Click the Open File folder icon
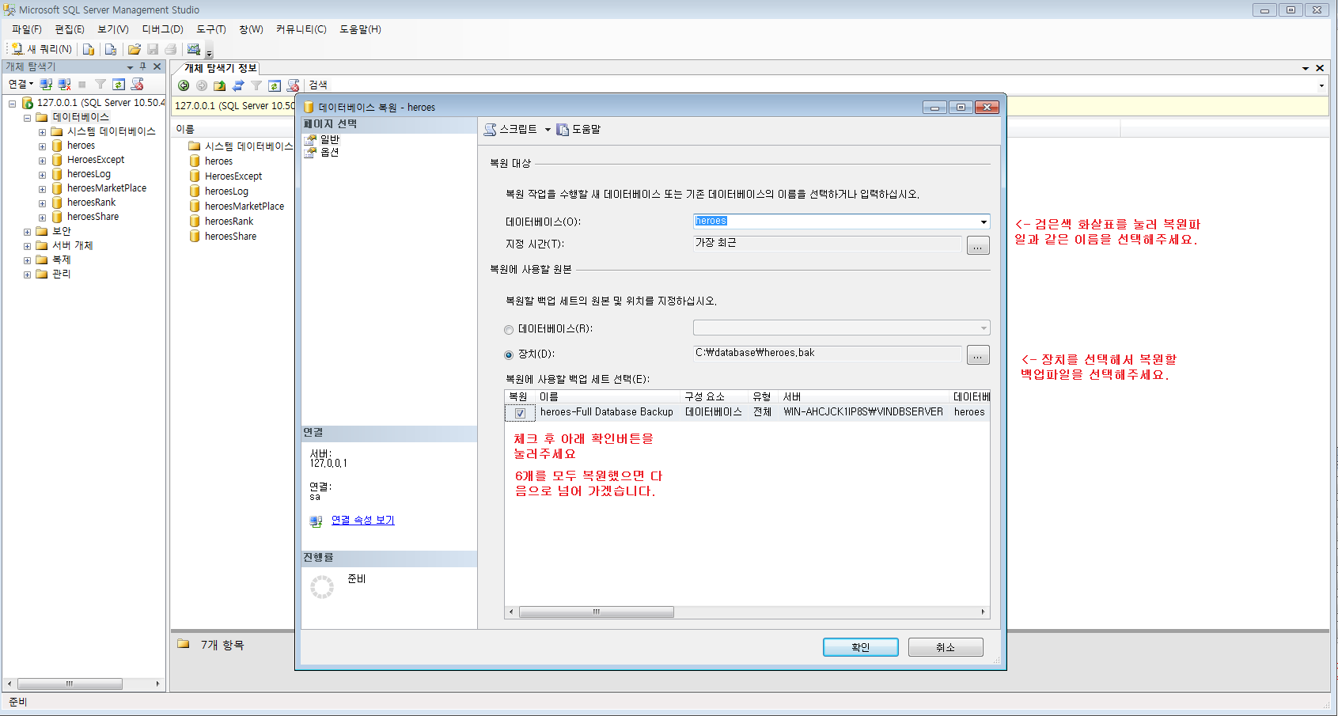This screenshot has width=1338, height=716. [135, 49]
